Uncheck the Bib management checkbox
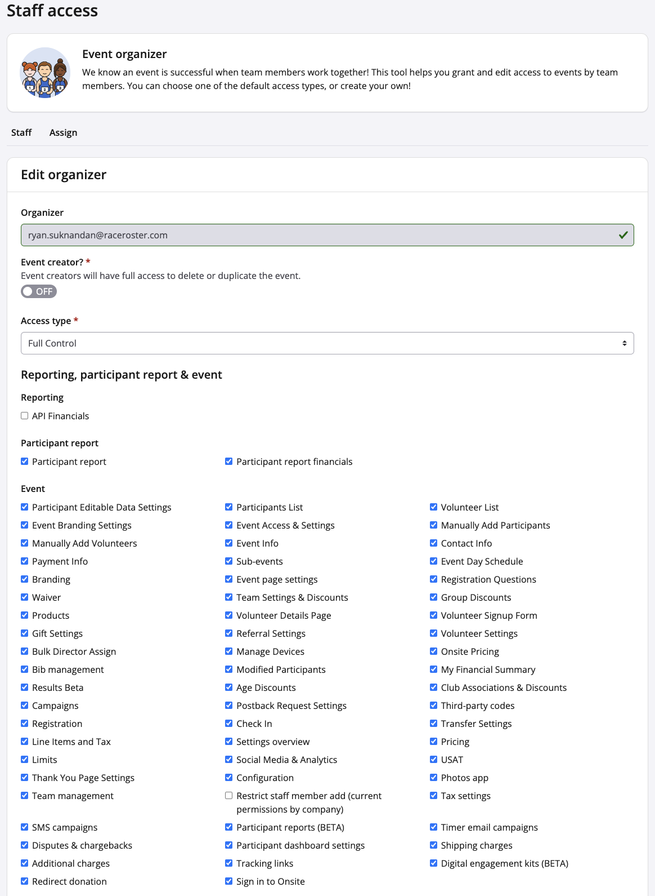Viewport: 655px width, 896px height. coord(25,669)
